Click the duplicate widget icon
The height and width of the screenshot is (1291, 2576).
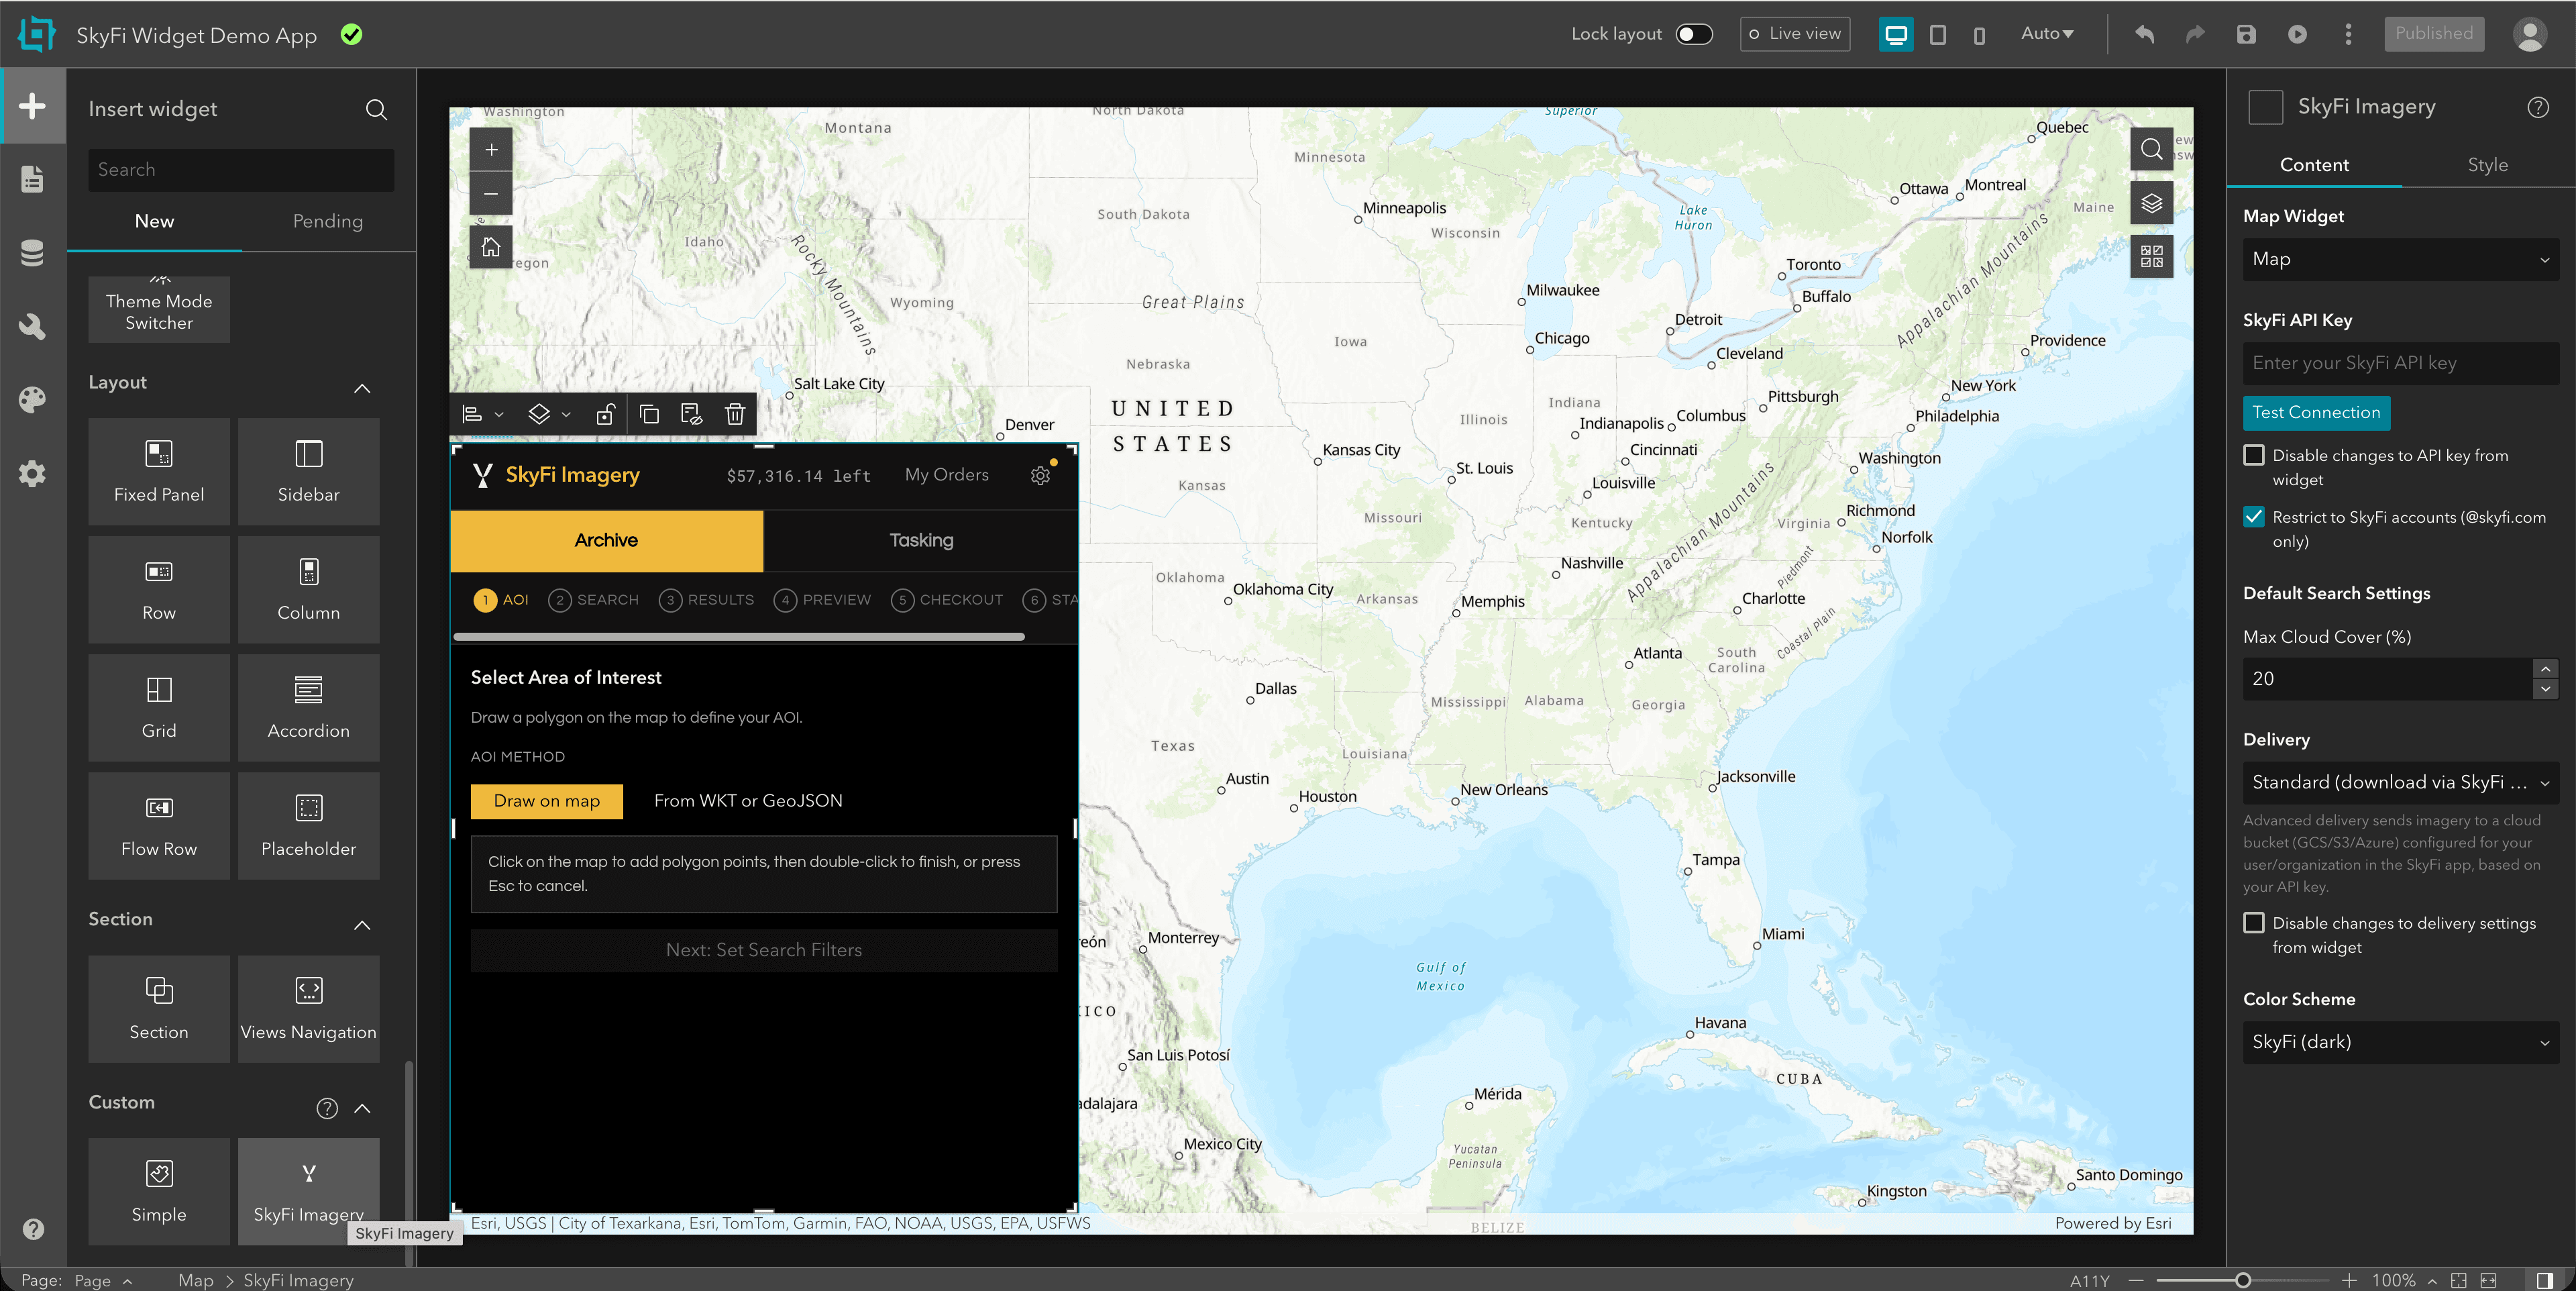(649, 414)
